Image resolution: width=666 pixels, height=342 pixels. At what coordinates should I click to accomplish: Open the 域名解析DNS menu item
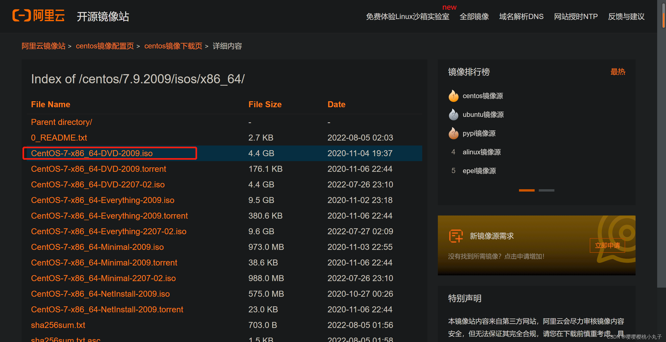521,17
